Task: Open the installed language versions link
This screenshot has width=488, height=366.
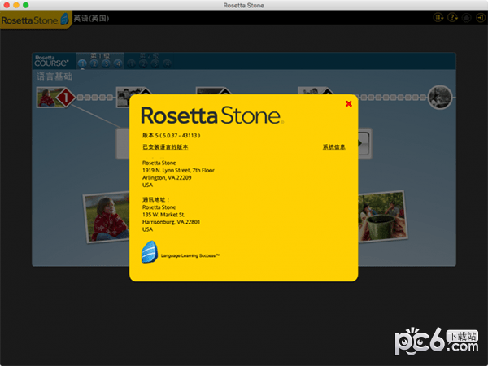Action: (x=165, y=147)
